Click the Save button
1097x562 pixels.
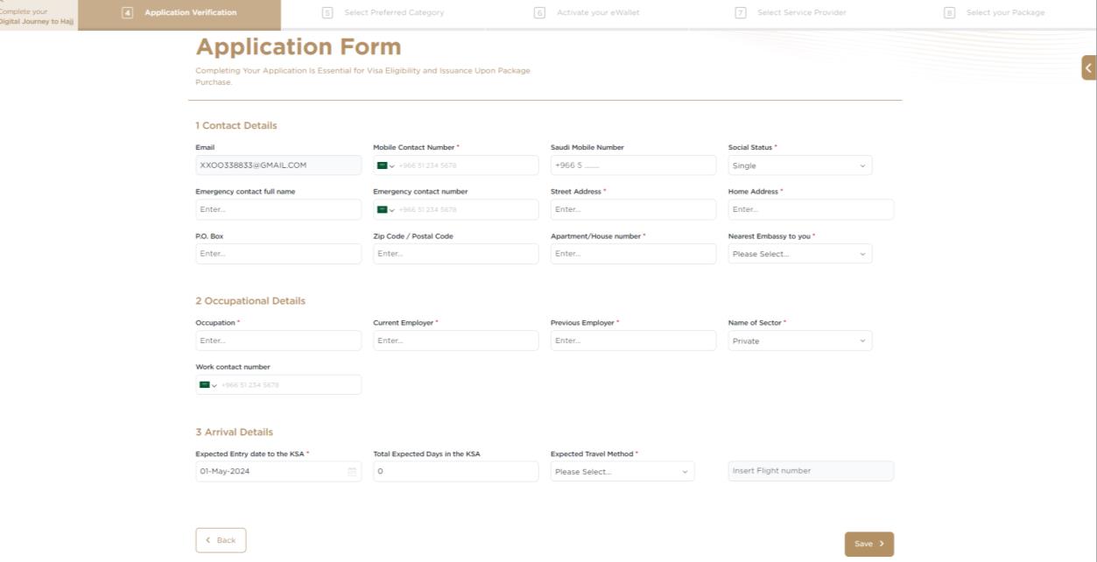point(869,544)
